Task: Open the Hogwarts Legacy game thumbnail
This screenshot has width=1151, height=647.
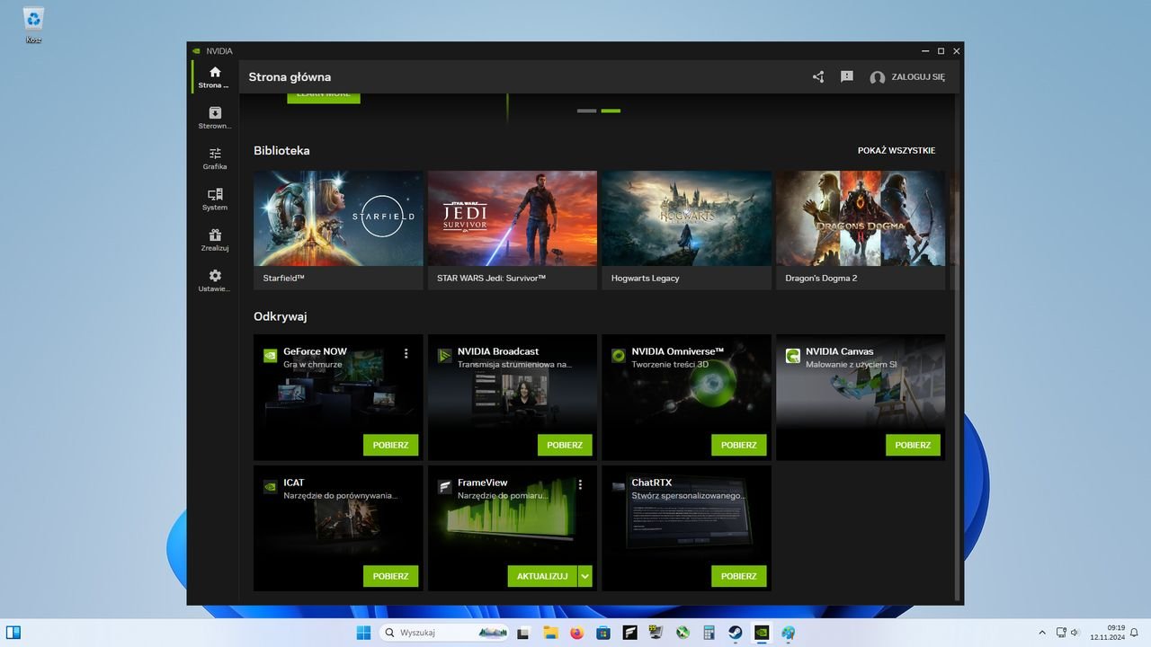Action: click(x=686, y=218)
